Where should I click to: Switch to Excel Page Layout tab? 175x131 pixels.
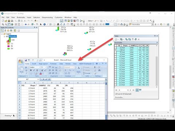[x=43, y=64]
